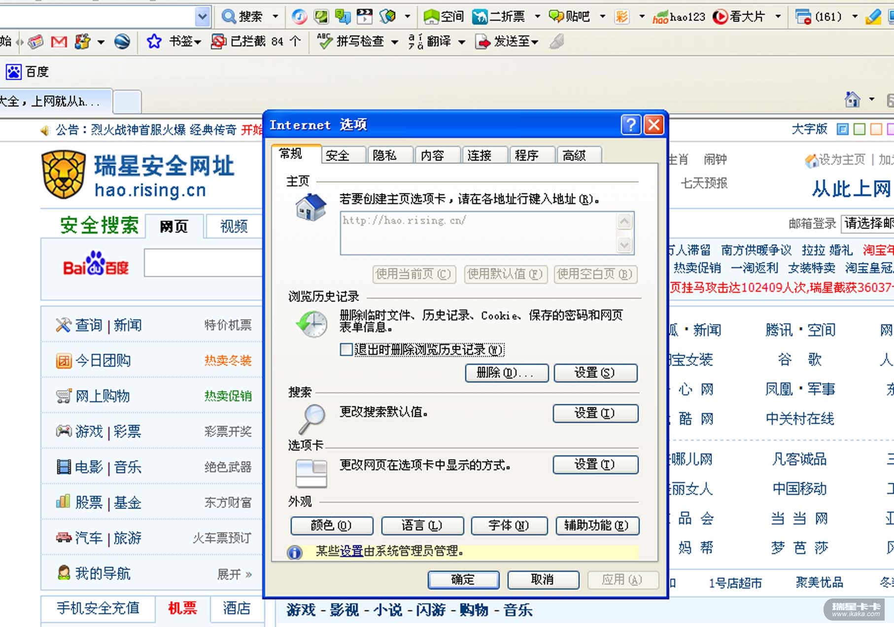This screenshot has width=894, height=627.
Task: Click the 搜索 magnifier toolbar button
Action: [x=241, y=17]
